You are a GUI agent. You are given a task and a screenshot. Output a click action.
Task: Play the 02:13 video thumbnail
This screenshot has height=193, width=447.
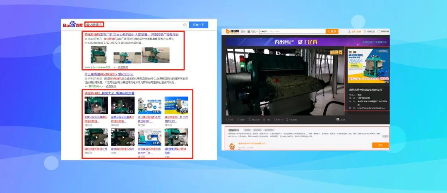click(150, 106)
